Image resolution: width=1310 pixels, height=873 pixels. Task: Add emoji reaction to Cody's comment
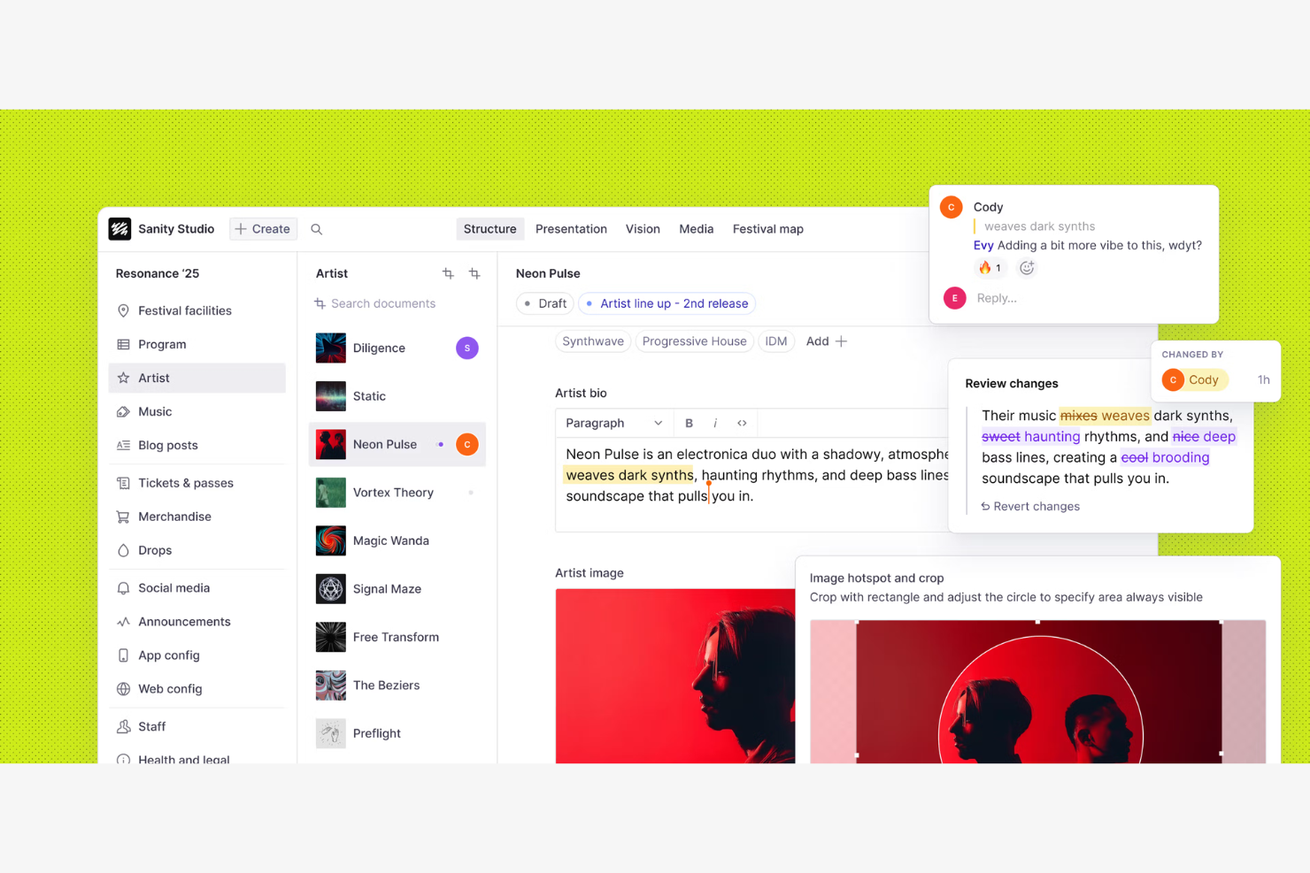(1026, 268)
